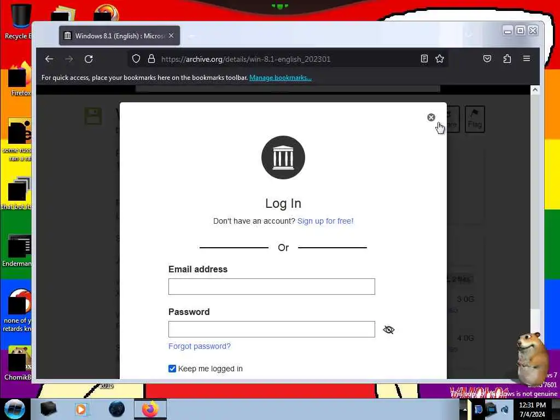Open the dark globe browser taskbar icon
This screenshot has width=560, height=420.
click(117, 409)
